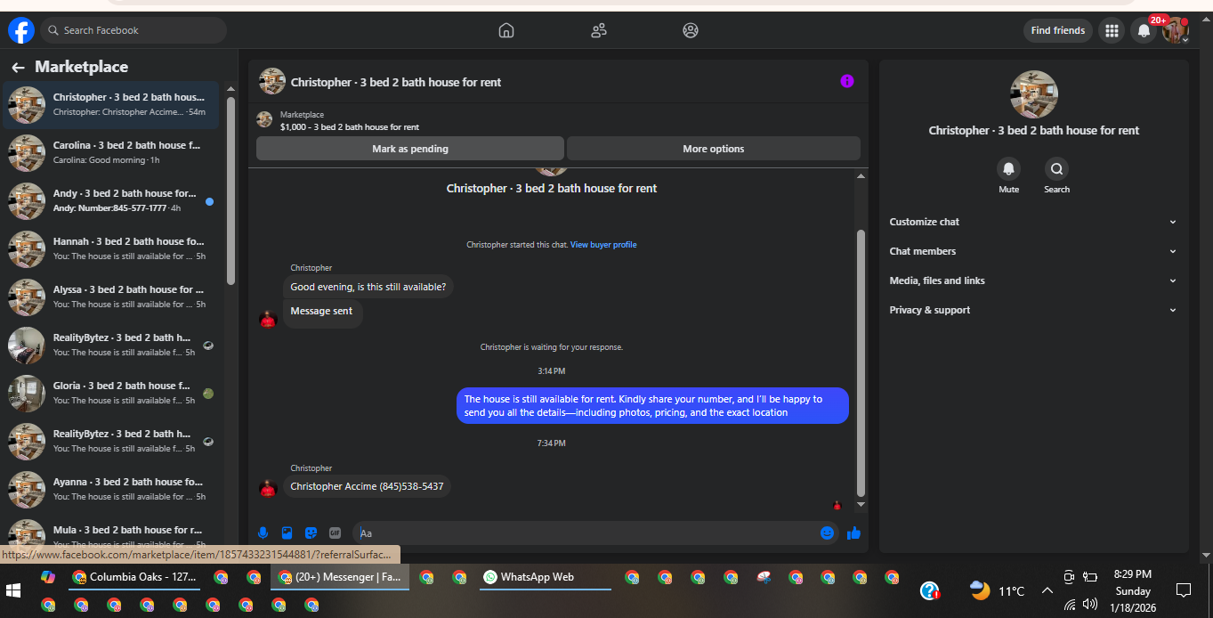This screenshot has height=618, width=1213.
Task: Open the Facebook logo home
Action: pyautogui.click(x=21, y=30)
